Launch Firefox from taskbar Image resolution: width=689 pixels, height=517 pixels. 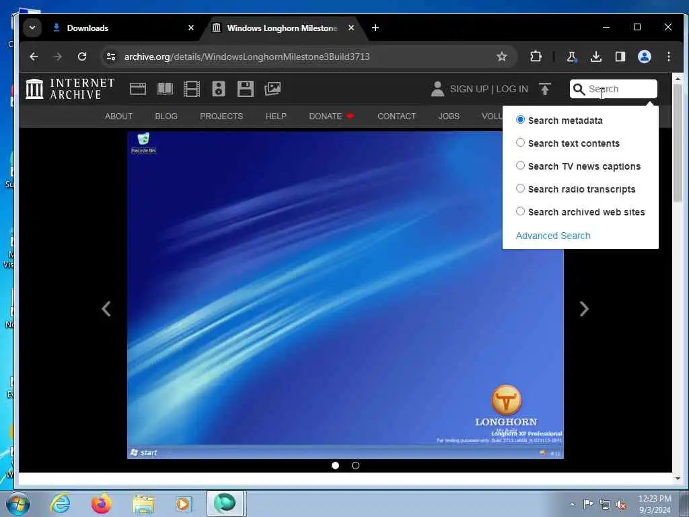pyautogui.click(x=101, y=504)
